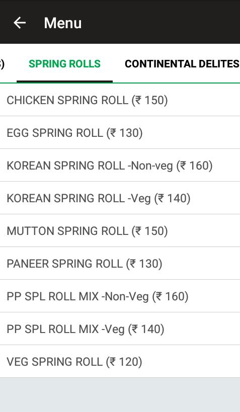Tap the rupee symbol in Mutton Spring Roll row

(x=138, y=231)
